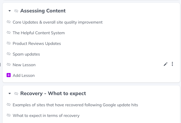Select the Product Reviews Updates lesson
The width and height of the screenshot is (181, 123).
[37, 44]
